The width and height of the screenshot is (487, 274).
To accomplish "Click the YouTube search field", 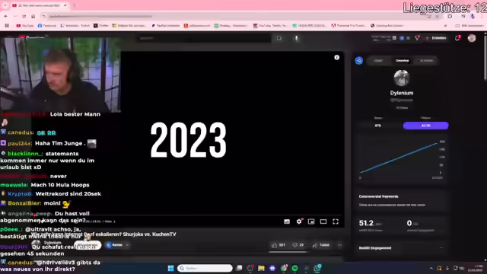I will (203, 38).
